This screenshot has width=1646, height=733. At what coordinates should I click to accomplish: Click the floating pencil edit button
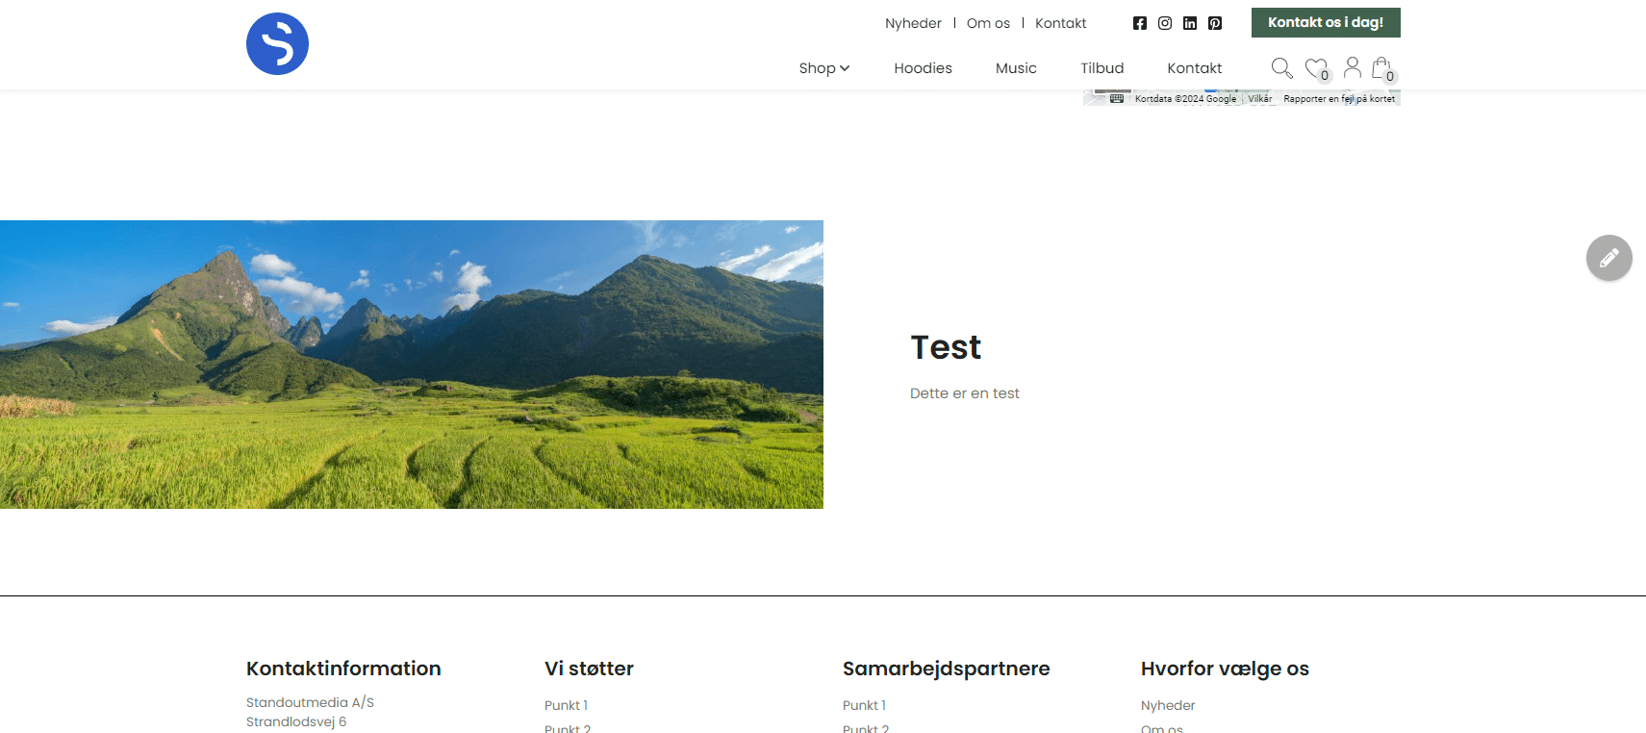pyautogui.click(x=1608, y=258)
